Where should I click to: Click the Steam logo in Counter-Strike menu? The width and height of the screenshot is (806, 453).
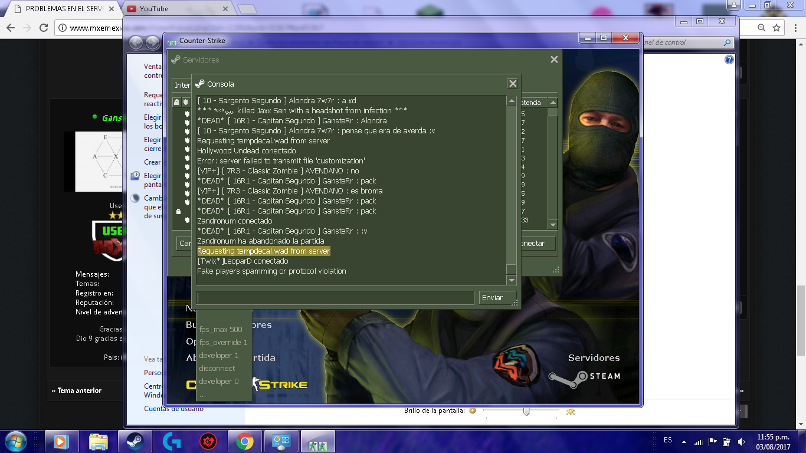(x=584, y=377)
